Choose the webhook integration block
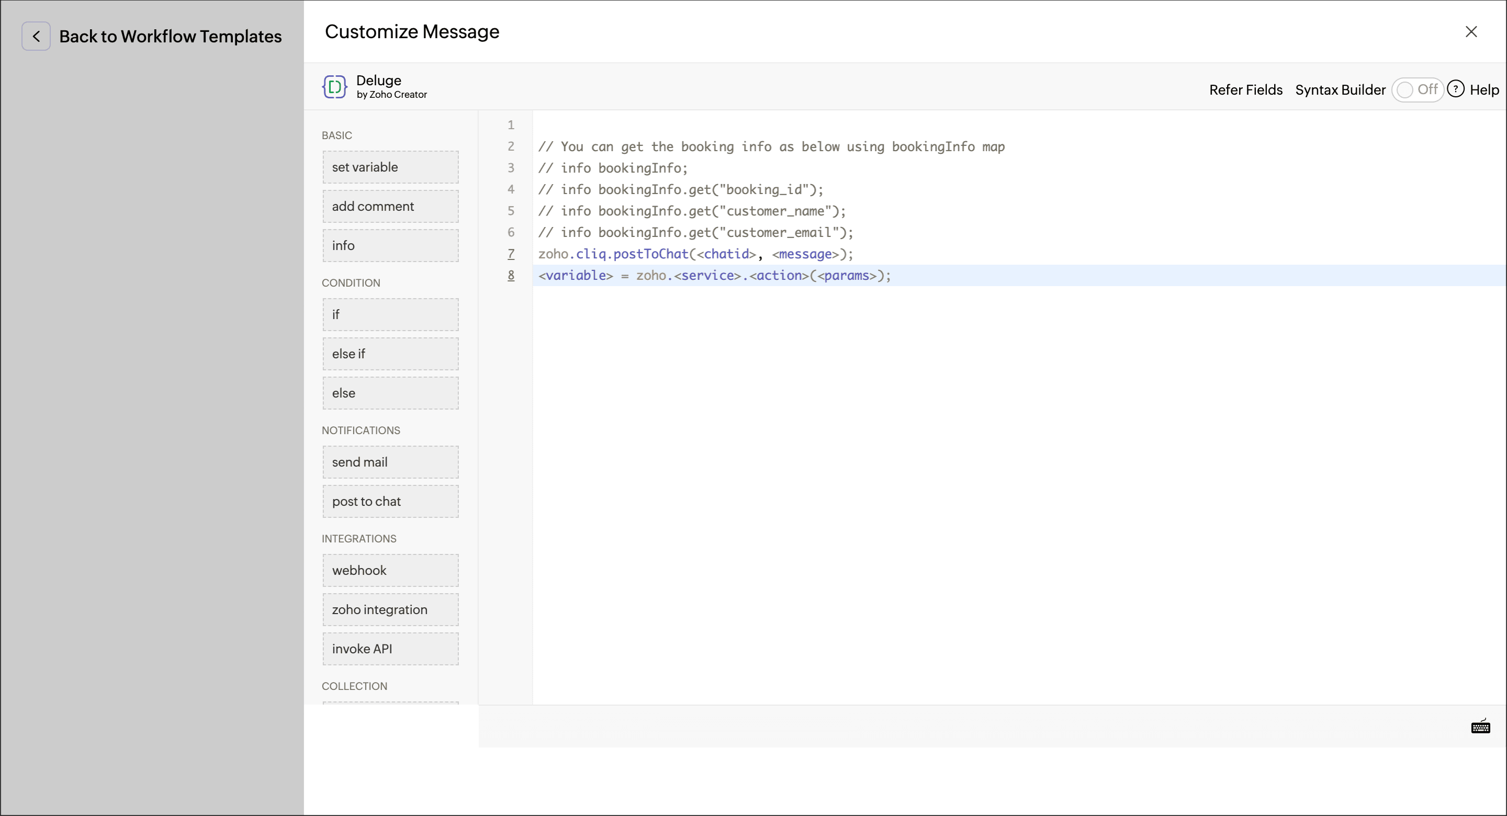Viewport: 1507px width, 816px height. [x=390, y=570]
